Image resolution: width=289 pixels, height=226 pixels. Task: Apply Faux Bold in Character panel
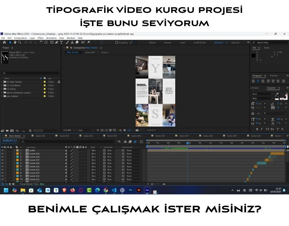[x=257, y=129]
